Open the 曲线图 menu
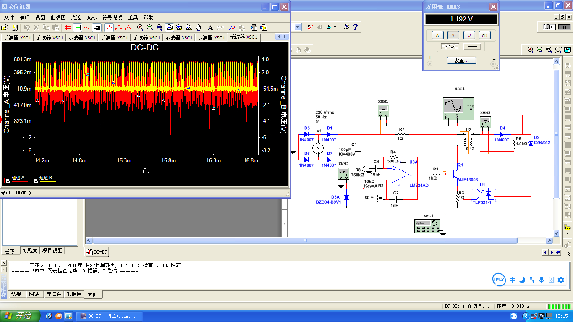This screenshot has height=322, width=573. pos(58,17)
